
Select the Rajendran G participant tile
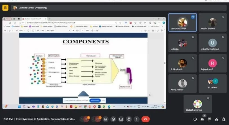213,63
